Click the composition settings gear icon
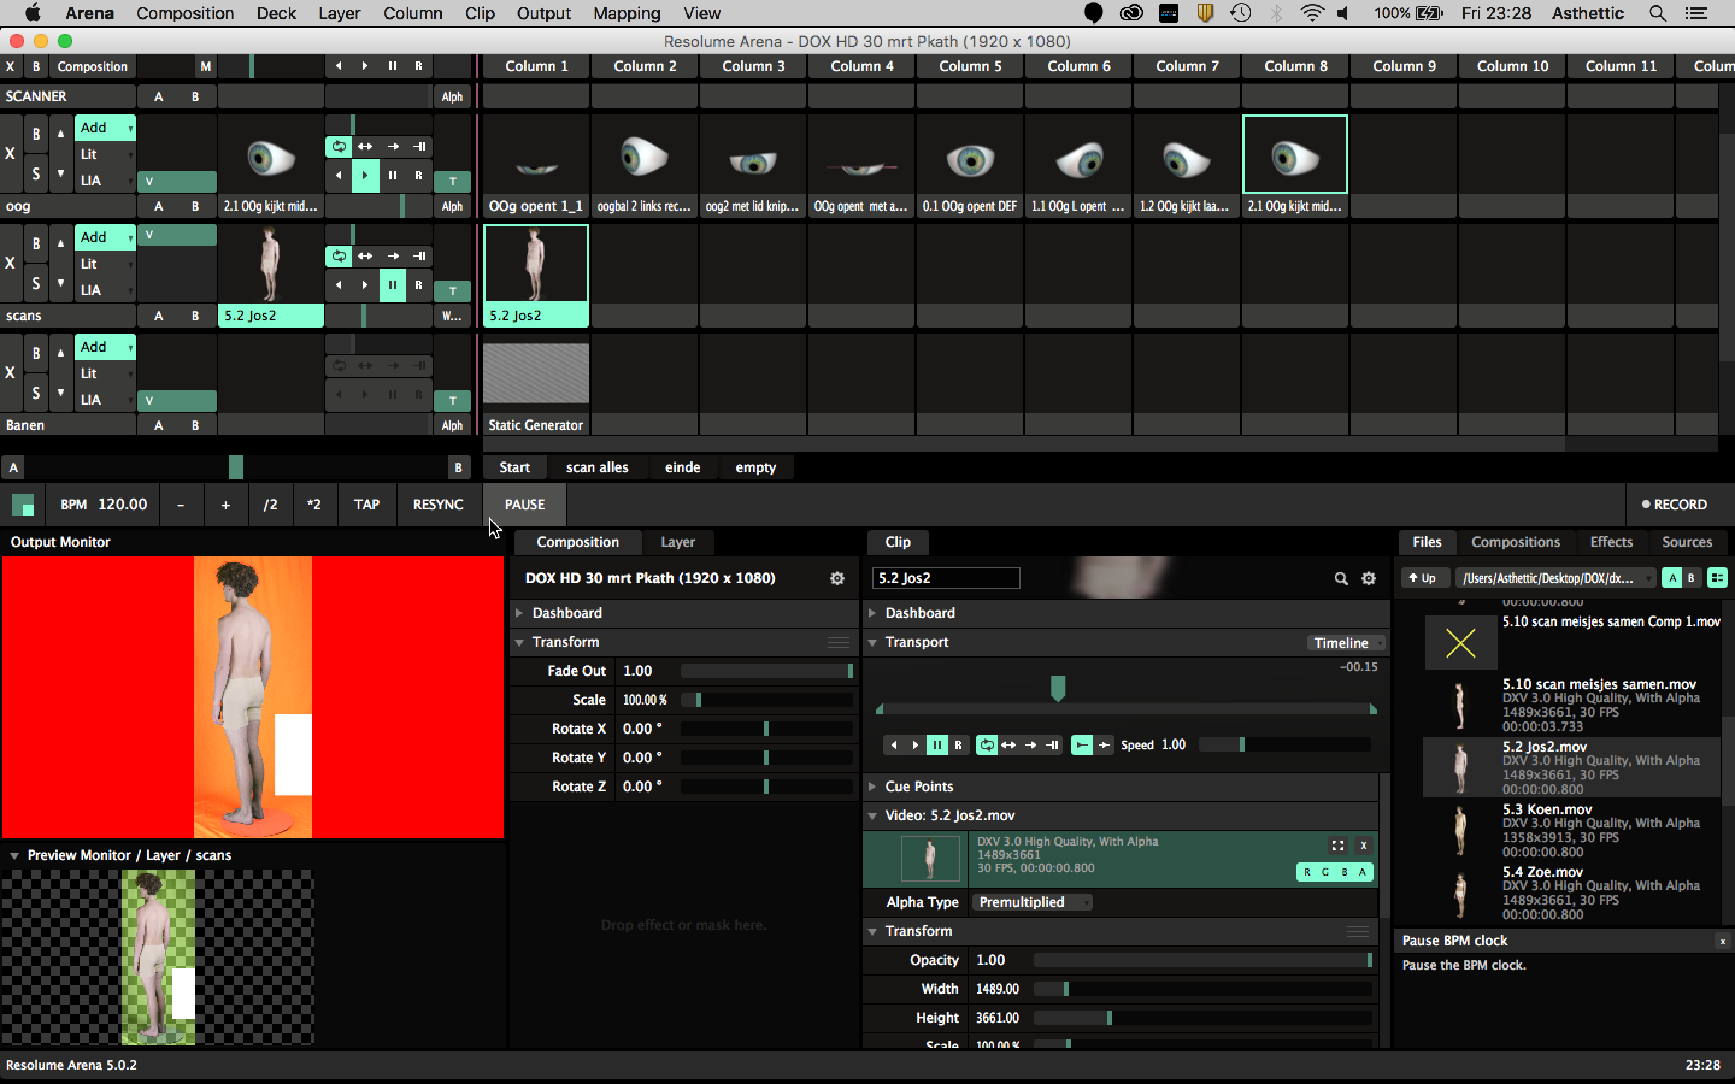The height and width of the screenshot is (1084, 1735). (x=837, y=578)
